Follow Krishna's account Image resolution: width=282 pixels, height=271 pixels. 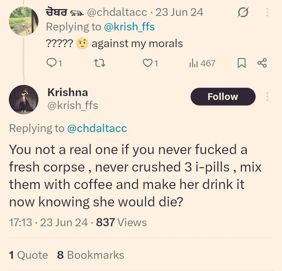223,96
